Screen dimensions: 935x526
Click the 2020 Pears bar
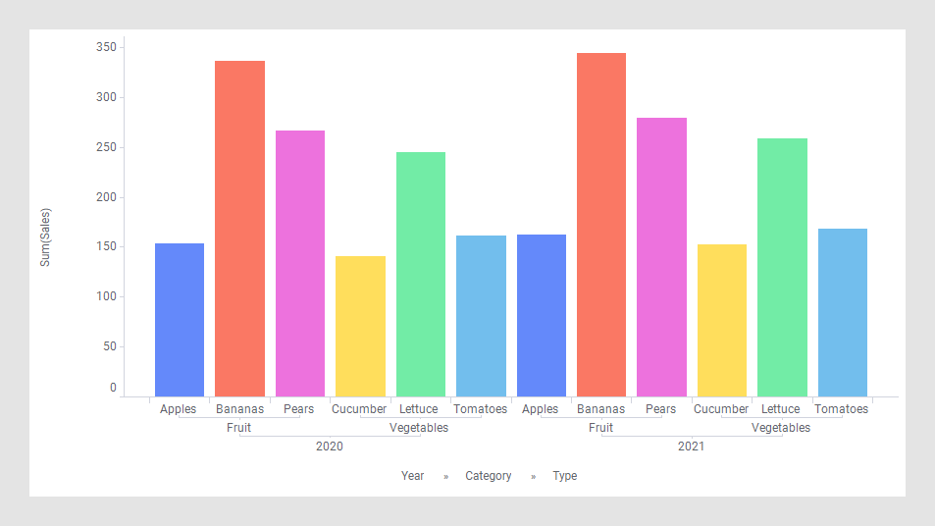coord(300,263)
